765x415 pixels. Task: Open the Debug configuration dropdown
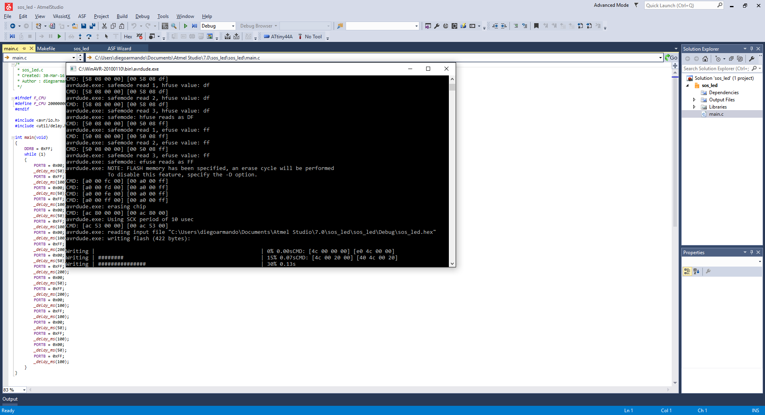[x=218, y=26]
